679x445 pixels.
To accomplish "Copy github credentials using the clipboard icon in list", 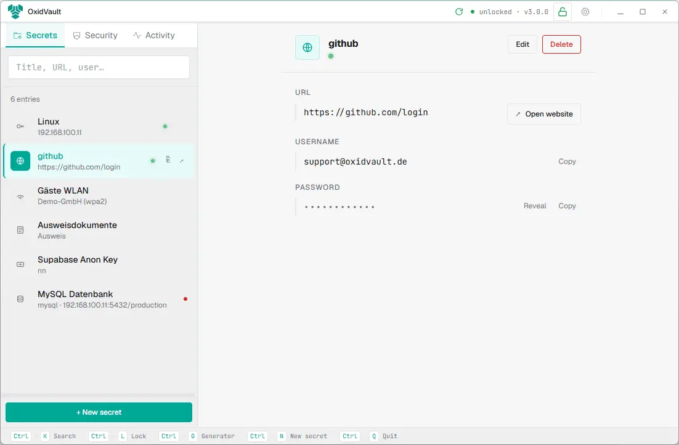I will (168, 160).
